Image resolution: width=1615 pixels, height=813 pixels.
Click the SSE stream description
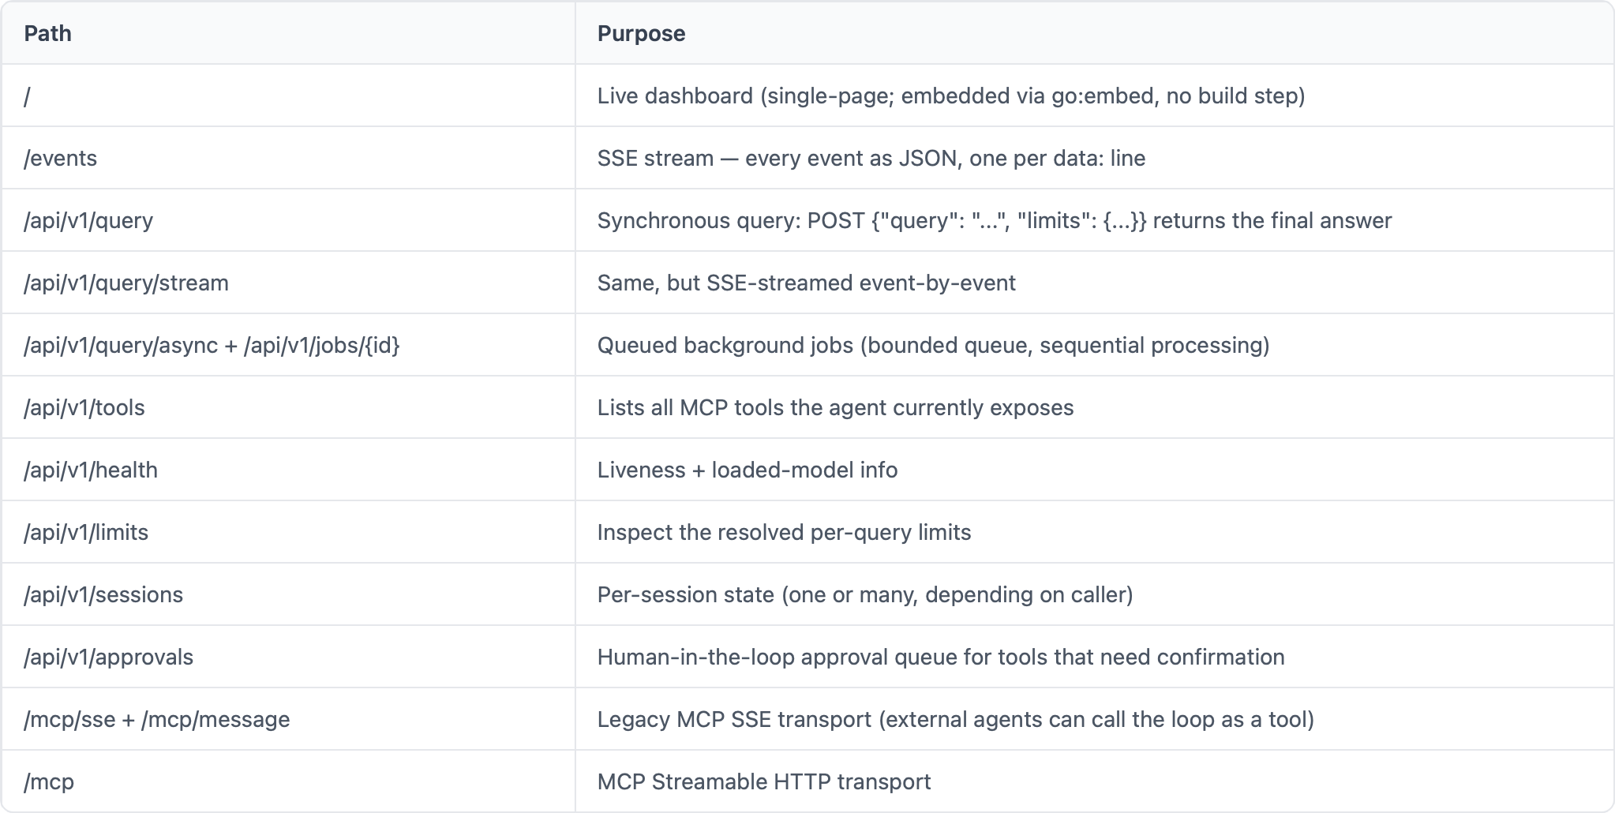[871, 158]
